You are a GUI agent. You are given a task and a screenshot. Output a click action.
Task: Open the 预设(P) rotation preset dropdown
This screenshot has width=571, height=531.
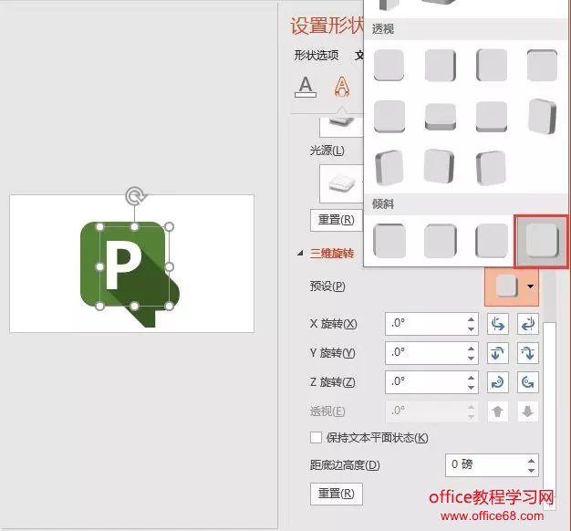click(x=512, y=286)
